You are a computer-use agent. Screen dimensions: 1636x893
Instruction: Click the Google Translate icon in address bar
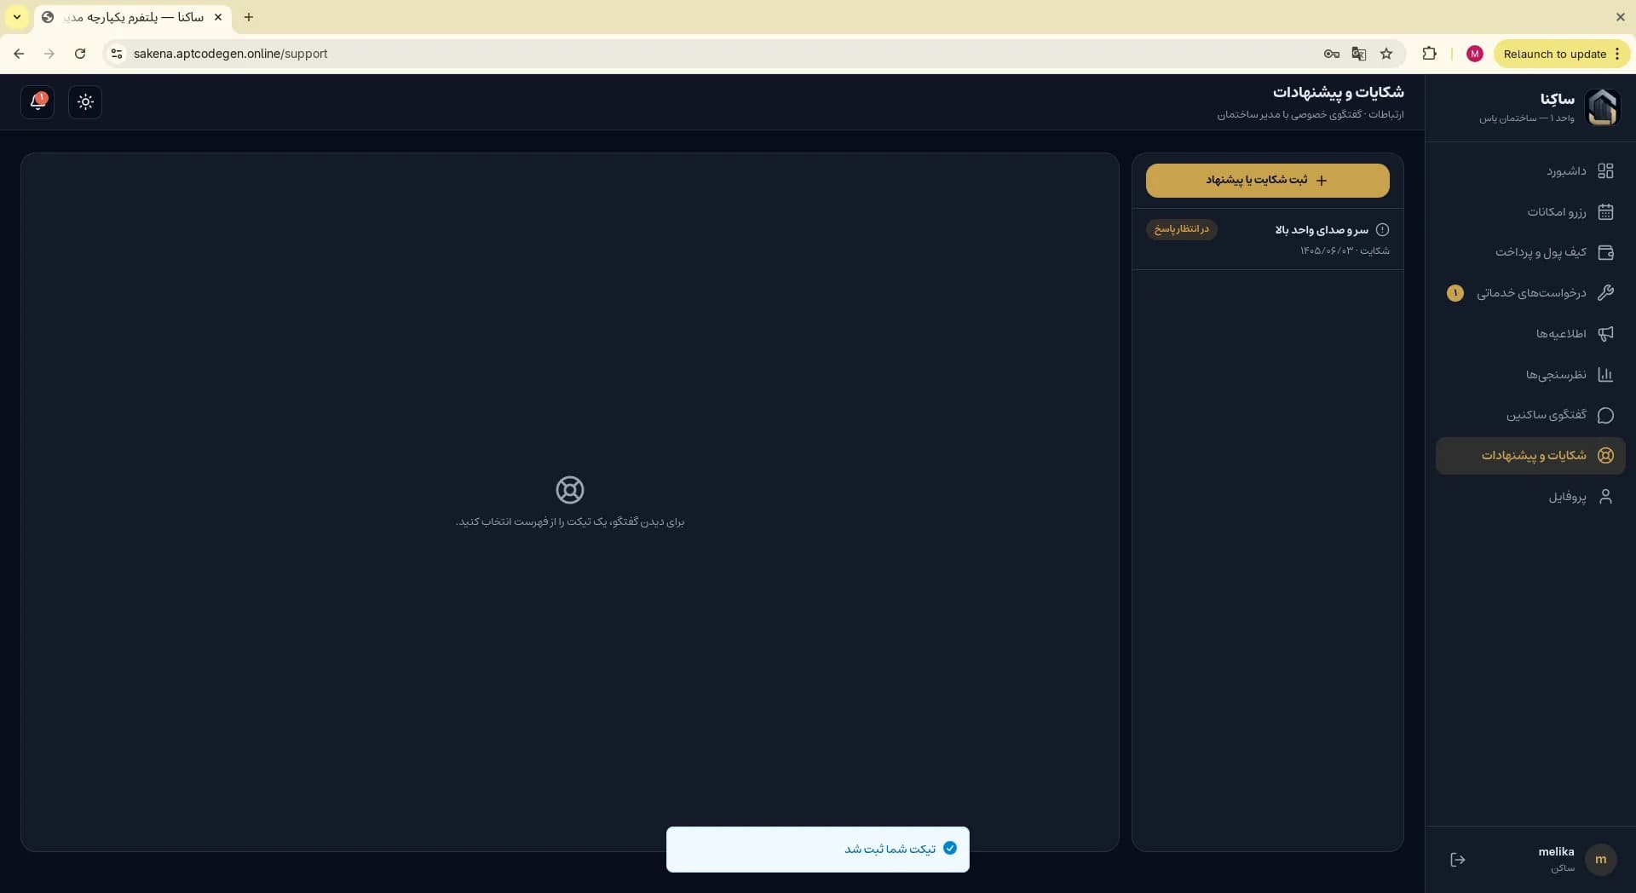[1359, 54]
